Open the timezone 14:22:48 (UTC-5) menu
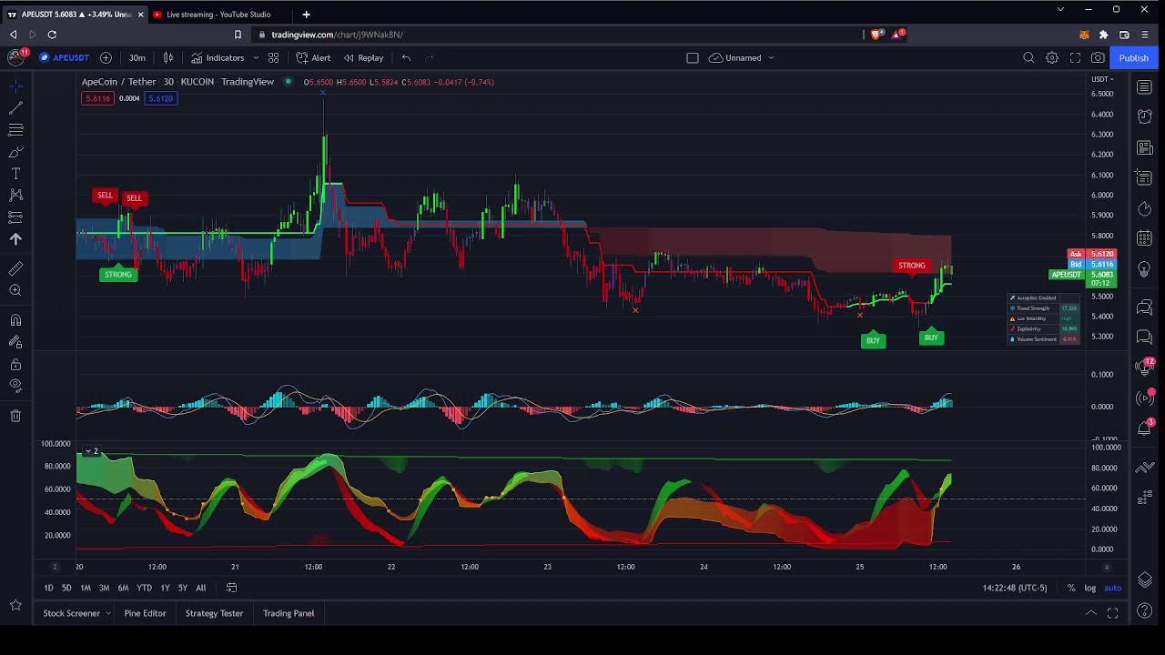This screenshot has width=1165, height=655. (x=1015, y=588)
